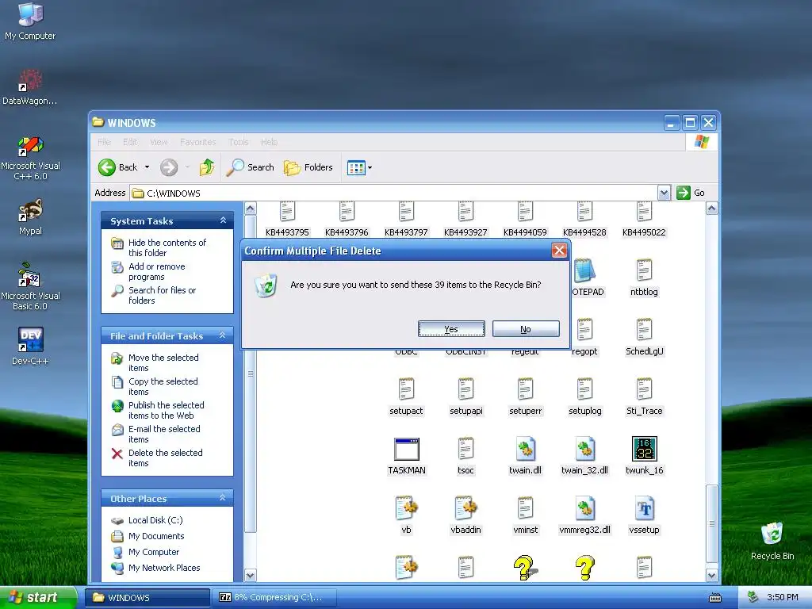Image resolution: width=812 pixels, height=609 pixels.
Task: Cancel deletion with the No button
Action: click(x=526, y=329)
